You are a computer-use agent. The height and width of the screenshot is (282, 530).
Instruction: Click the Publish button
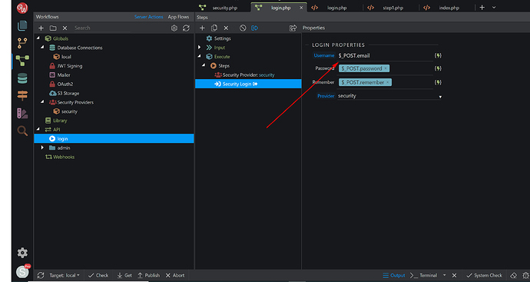click(149, 275)
